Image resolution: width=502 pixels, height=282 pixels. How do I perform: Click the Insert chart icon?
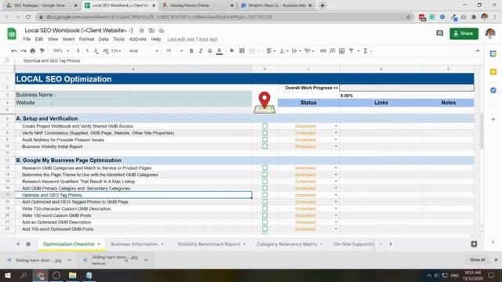[342, 51]
